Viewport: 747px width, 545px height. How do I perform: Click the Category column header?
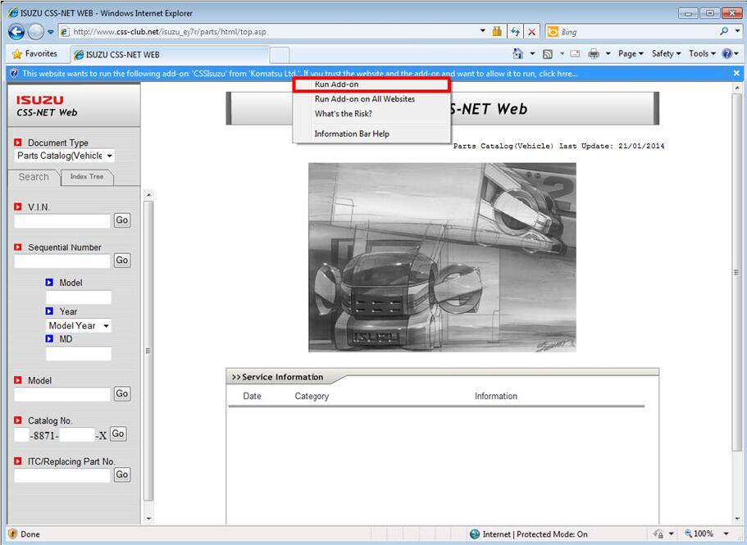312,396
